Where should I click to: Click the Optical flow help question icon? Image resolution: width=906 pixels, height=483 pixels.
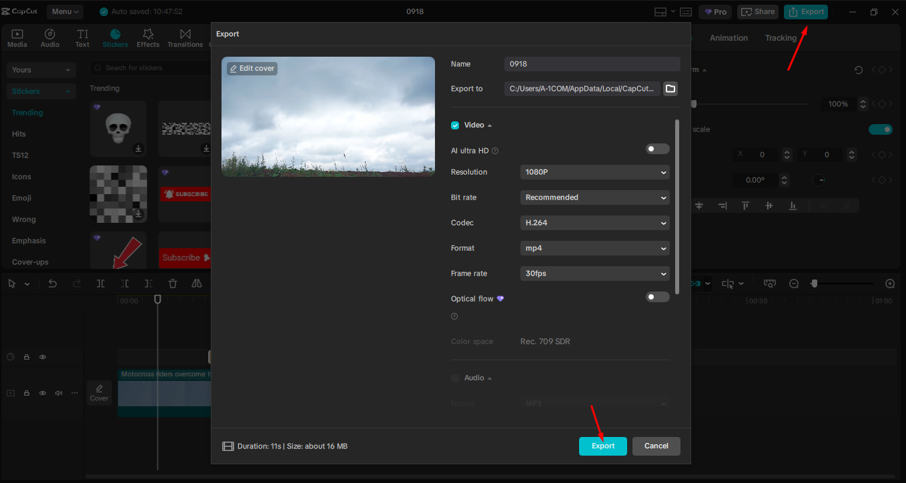coord(454,316)
